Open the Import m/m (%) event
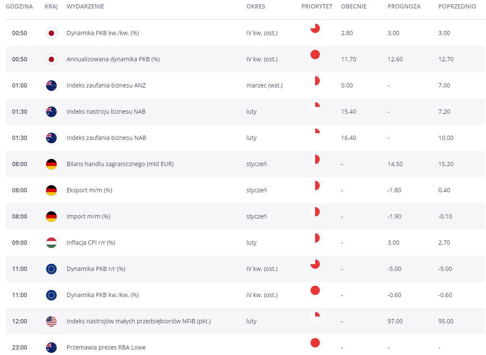The image size is (486, 355). (x=88, y=216)
